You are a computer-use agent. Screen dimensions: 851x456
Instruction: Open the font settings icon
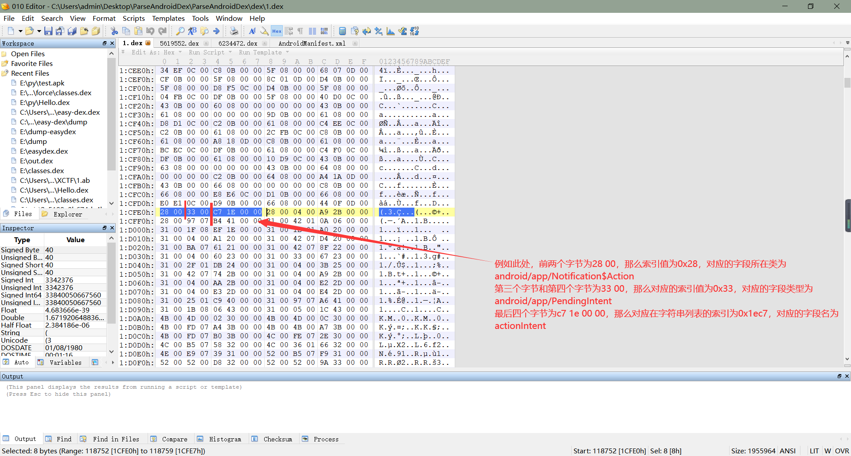click(x=252, y=31)
